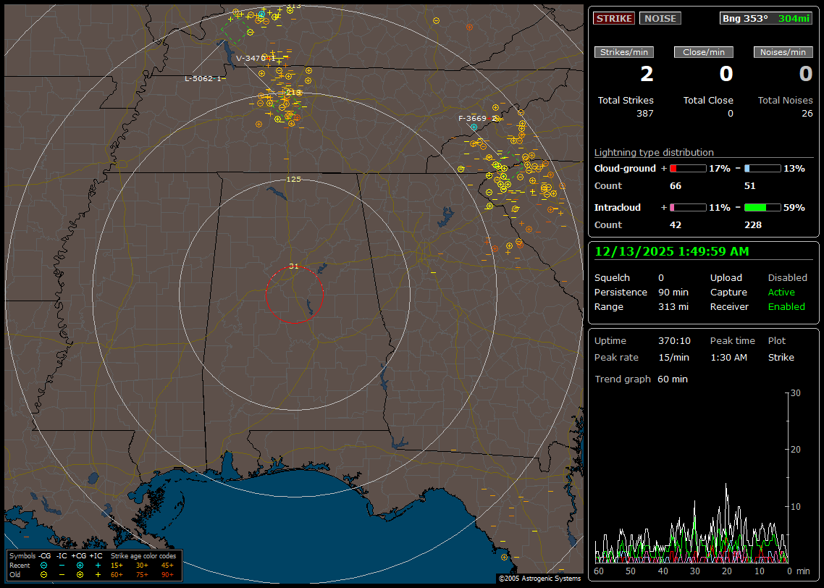Click the recent negative intracloud dash symbol

[x=62, y=565]
